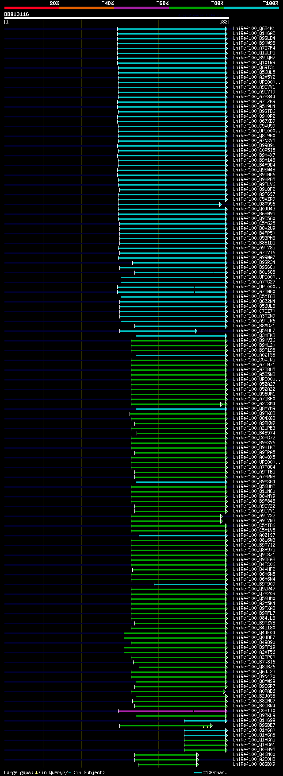This screenshot has height=776, width=283.
Task: Click hit label UniRef100_A9IVX2
Action: [x=254, y=516]
